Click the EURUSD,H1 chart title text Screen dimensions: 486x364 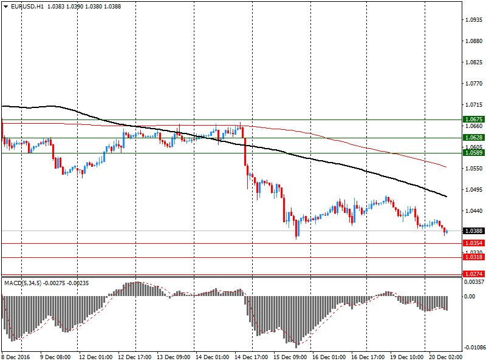tap(27, 7)
